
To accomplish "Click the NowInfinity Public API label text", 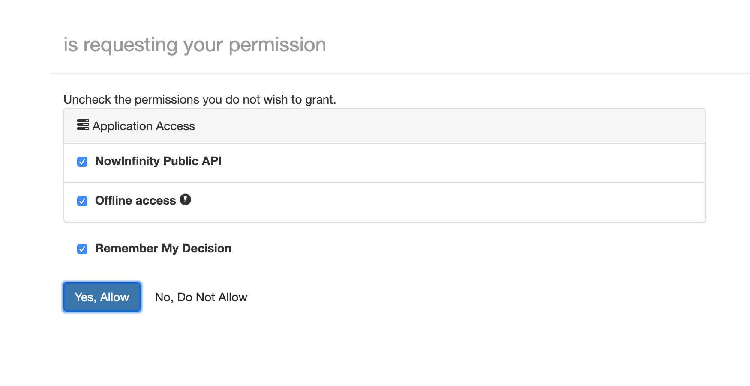I will 158,161.
